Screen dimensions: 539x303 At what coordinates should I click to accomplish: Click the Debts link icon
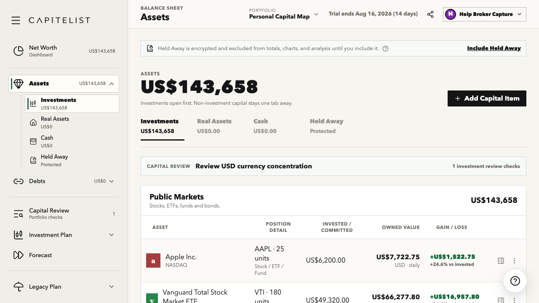(19, 181)
